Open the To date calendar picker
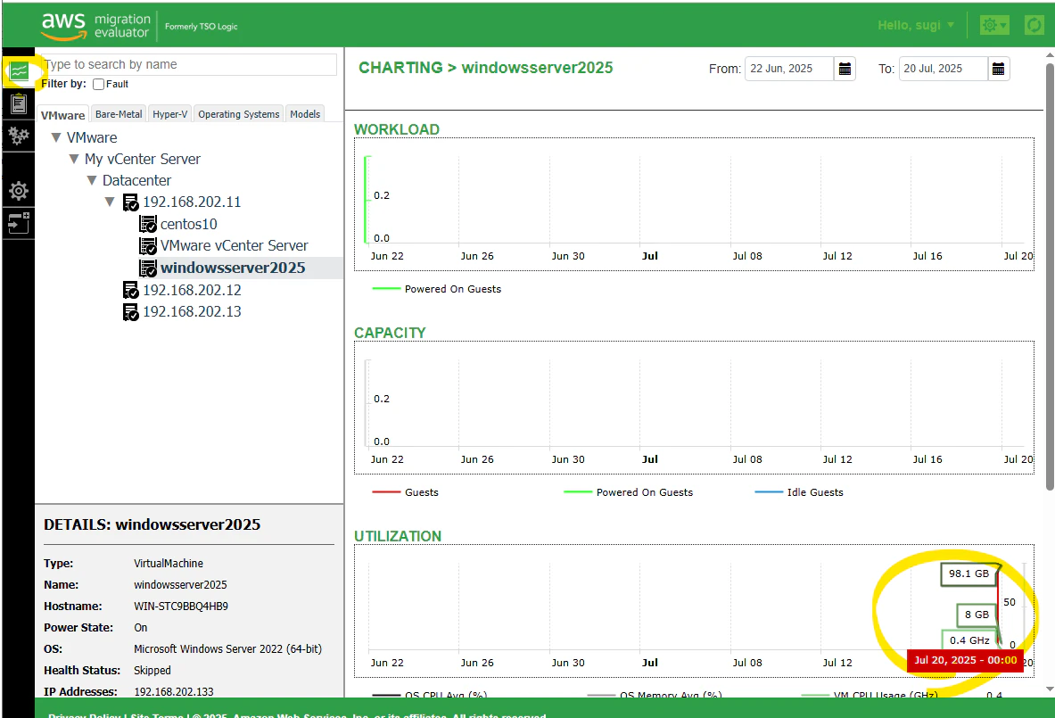Screen dimensions: 1055x718 pos(999,69)
